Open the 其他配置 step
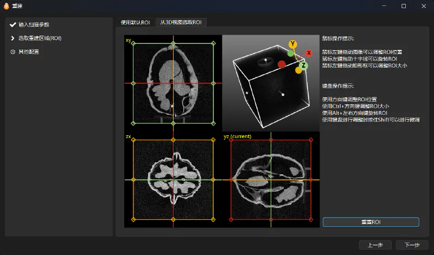434x255 pixels. (28, 52)
